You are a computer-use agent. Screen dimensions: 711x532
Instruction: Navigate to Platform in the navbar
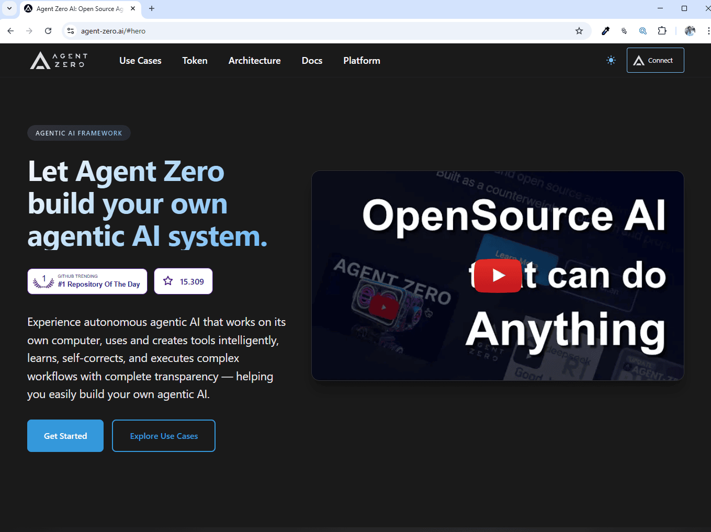pos(362,61)
